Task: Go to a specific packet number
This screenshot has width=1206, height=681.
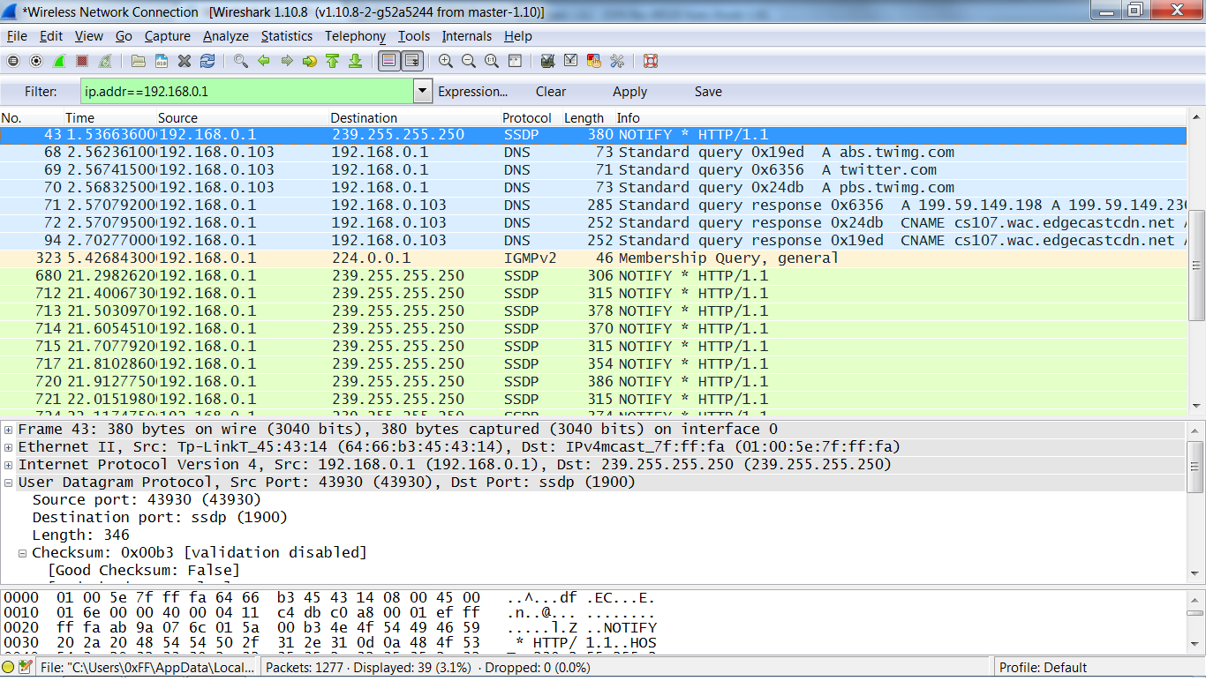Action: (310, 61)
